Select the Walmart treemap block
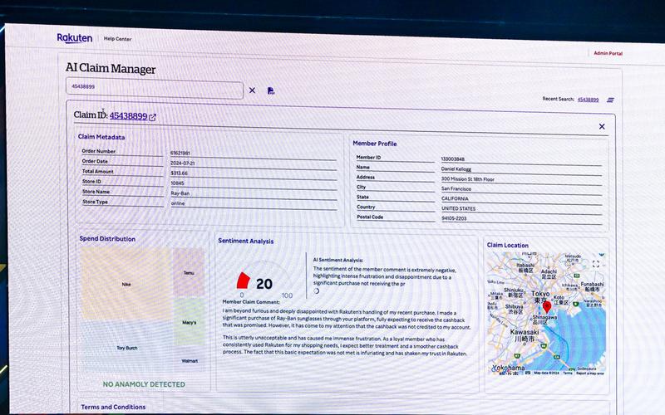Screen dimensions: 665x415 [x=190, y=360]
